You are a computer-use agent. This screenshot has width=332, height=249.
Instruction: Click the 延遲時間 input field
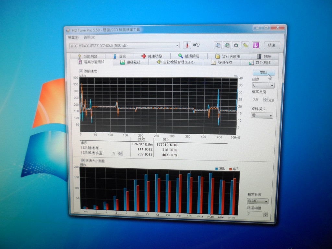255,214
